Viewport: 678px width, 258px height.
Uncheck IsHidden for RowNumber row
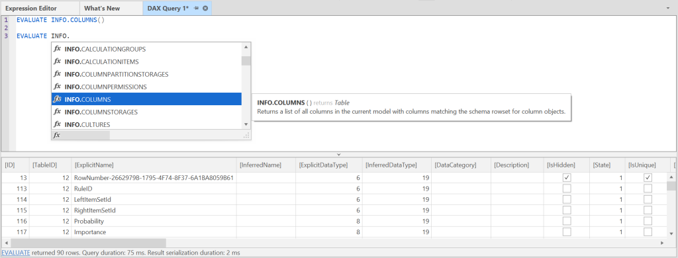point(566,177)
